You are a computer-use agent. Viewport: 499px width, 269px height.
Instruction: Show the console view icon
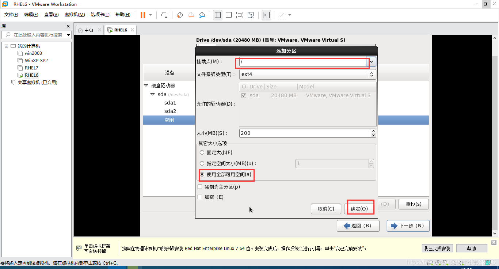pos(266,15)
